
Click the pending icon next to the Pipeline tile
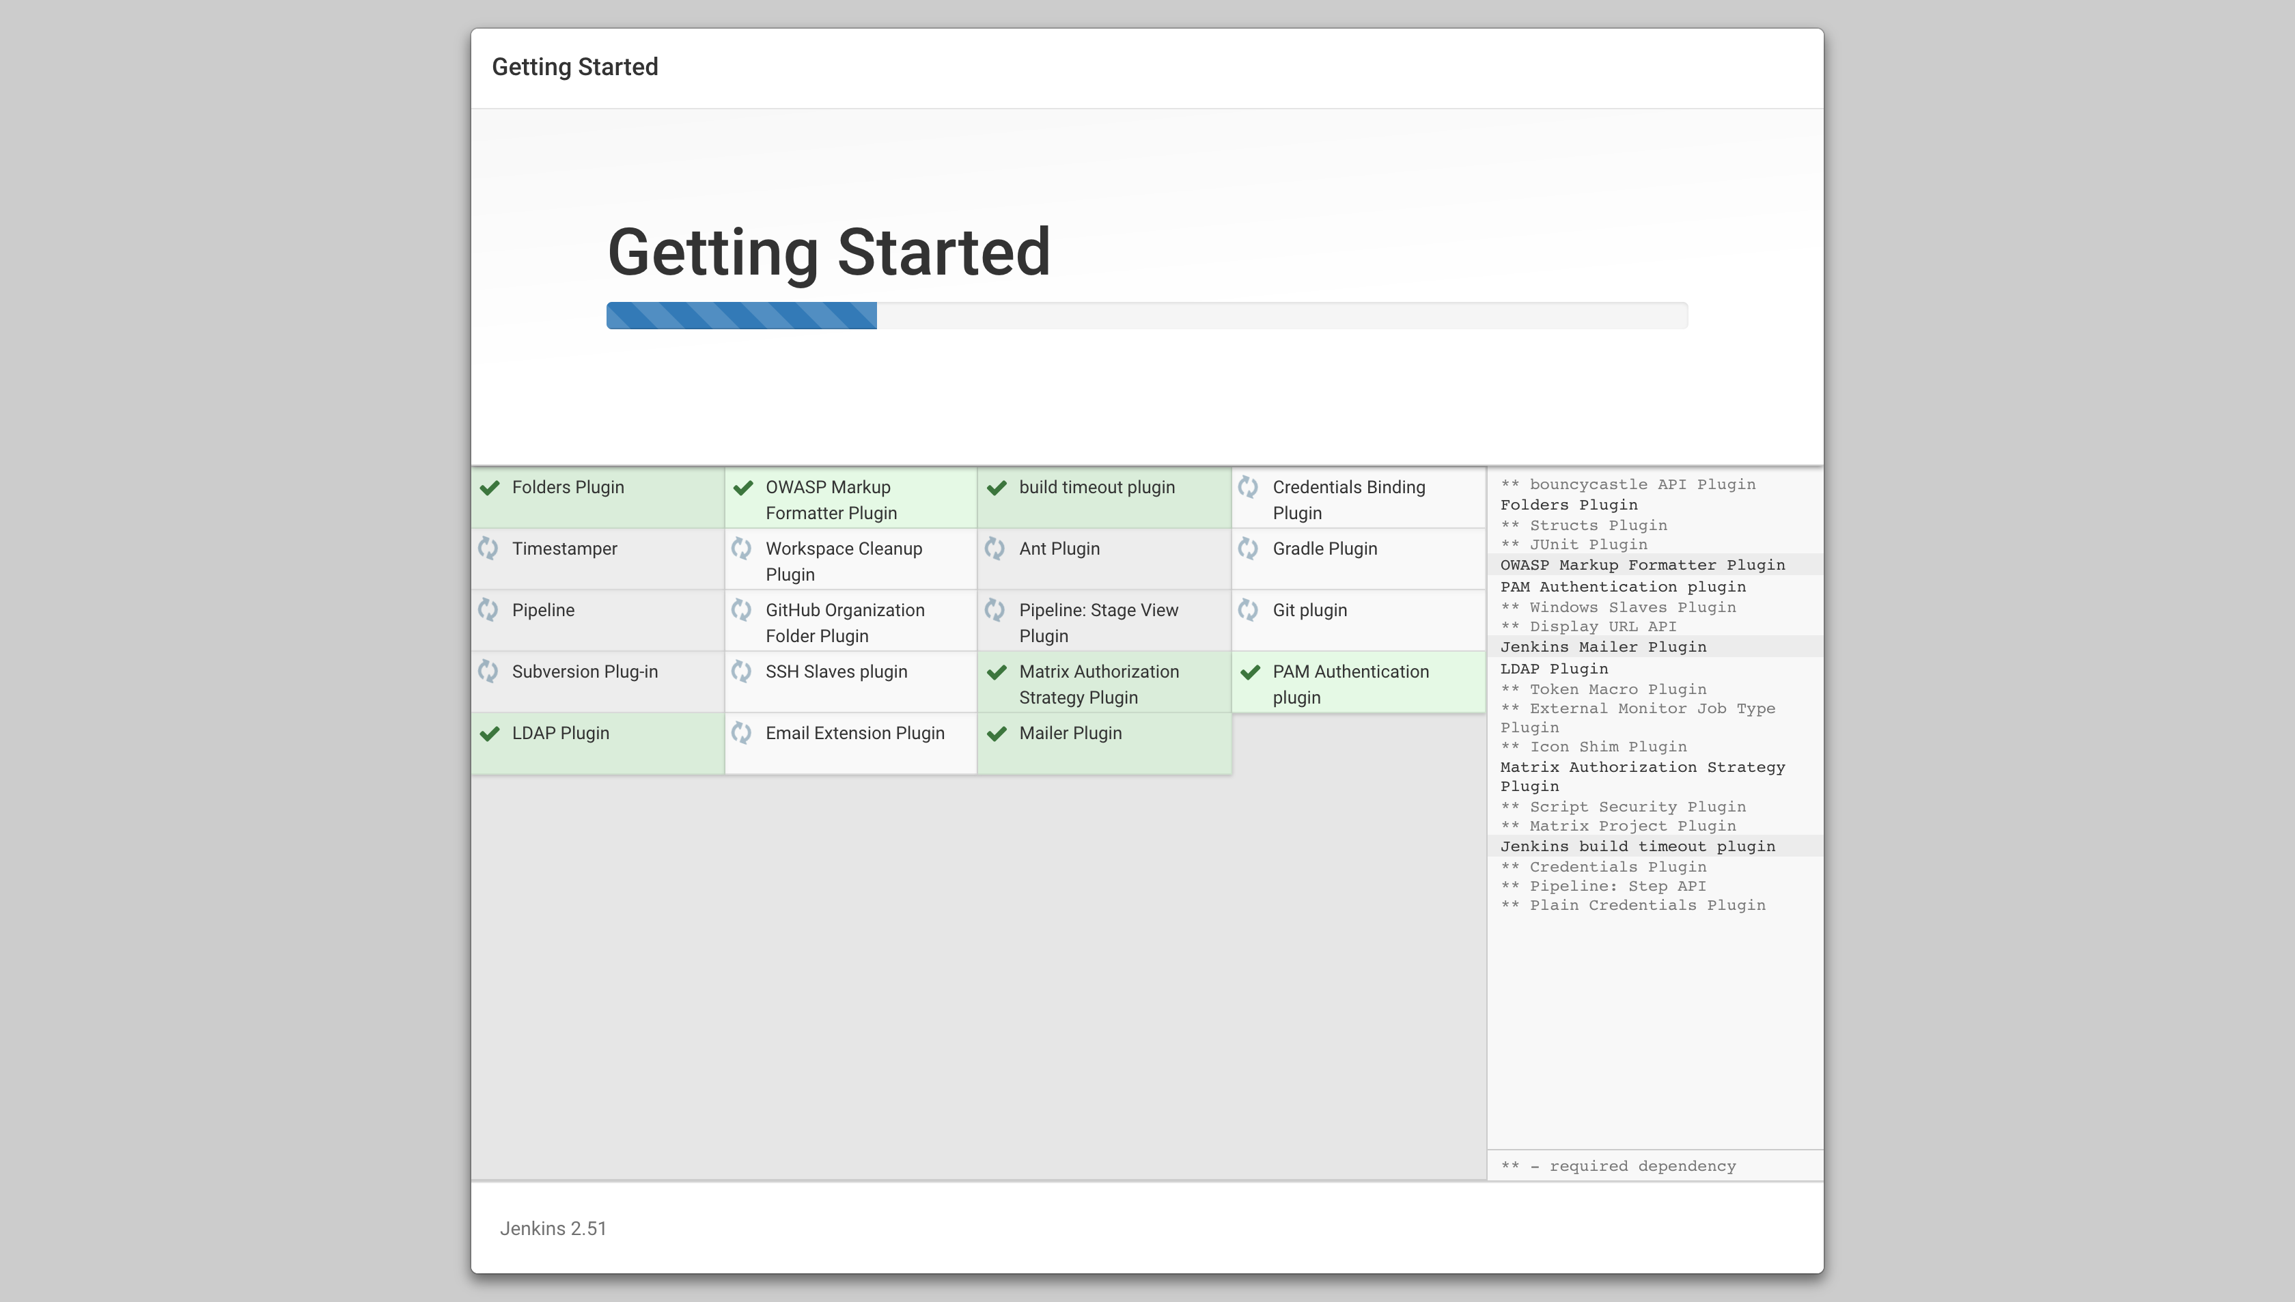[488, 611]
